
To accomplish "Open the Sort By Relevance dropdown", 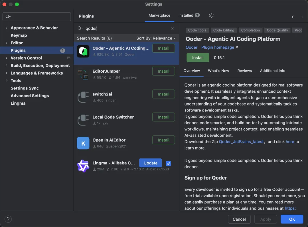I will tap(156, 38).
